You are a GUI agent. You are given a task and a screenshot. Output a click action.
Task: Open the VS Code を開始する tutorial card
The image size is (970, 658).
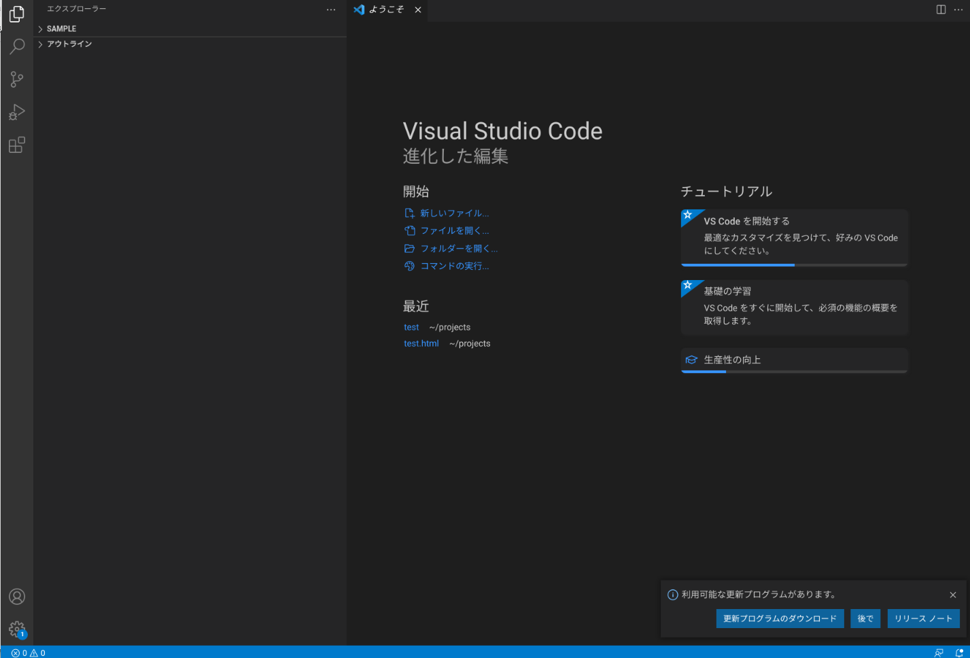pyautogui.click(x=795, y=238)
